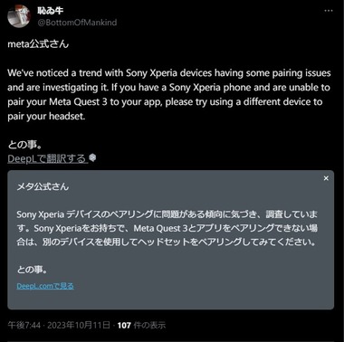This screenshot has width=344, height=342.
Task: Click the 'We've noticed a trend' sentence
Action: pyautogui.click(x=65, y=73)
